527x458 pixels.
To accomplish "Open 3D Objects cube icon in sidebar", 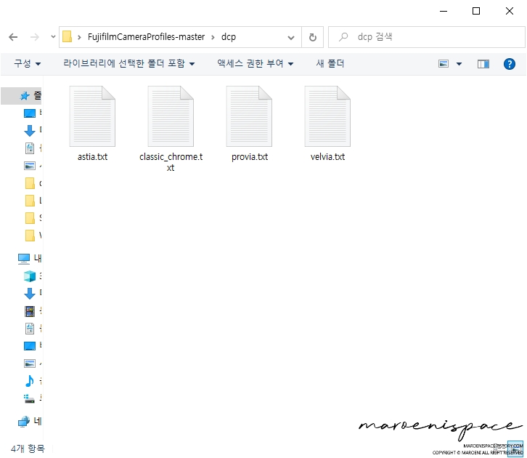I will point(30,276).
